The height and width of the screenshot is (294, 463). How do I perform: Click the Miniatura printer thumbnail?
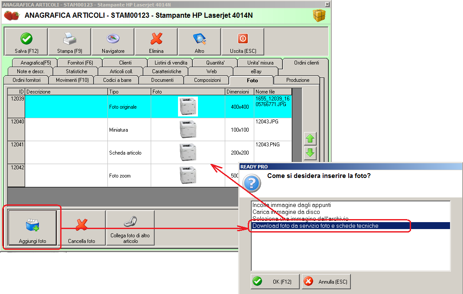pyautogui.click(x=188, y=129)
